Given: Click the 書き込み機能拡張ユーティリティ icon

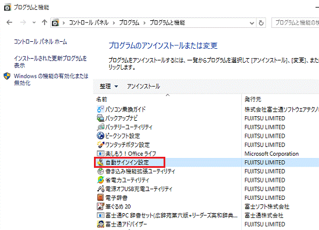Looking at the screenshot, I should 100,171.
